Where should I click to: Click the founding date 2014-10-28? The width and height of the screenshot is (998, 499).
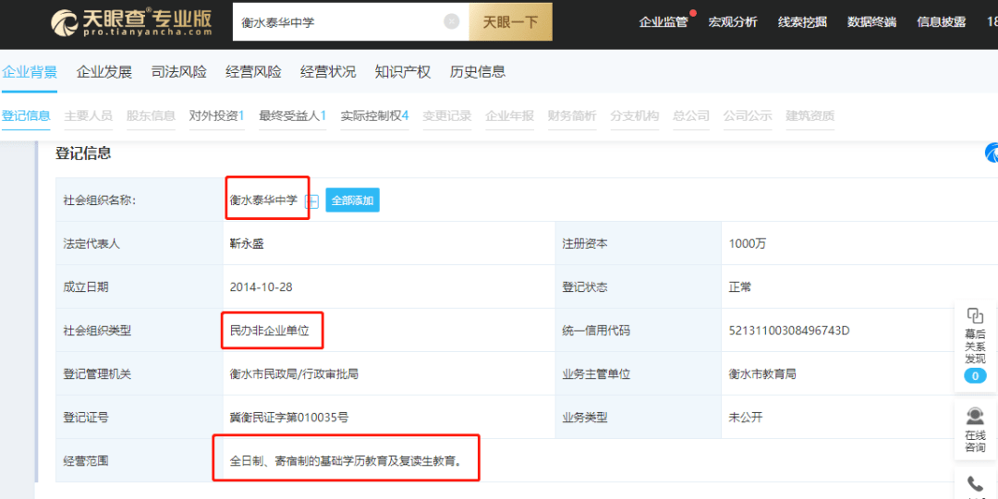[261, 286]
